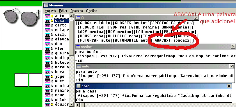Click the sunglasses picture on the page

coord(22,17)
